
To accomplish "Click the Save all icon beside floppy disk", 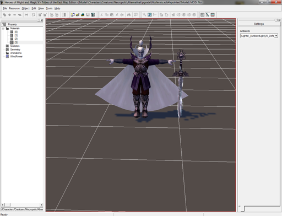I will (93, 15).
